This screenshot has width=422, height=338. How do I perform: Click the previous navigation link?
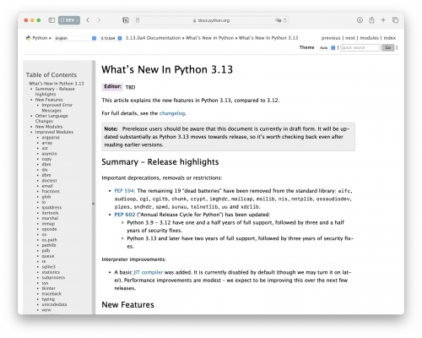coord(331,38)
